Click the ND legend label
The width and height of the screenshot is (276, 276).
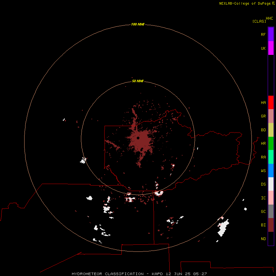tap(263, 239)
